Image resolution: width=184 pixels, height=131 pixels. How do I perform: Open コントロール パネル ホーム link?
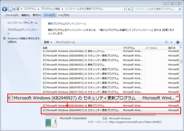[x=22, y=23]
